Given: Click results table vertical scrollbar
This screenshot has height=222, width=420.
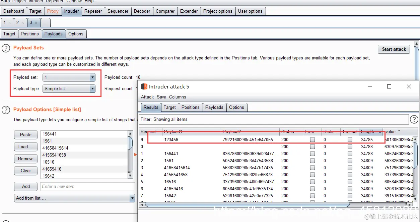Looking at the screenshot, I should (415, 170).
